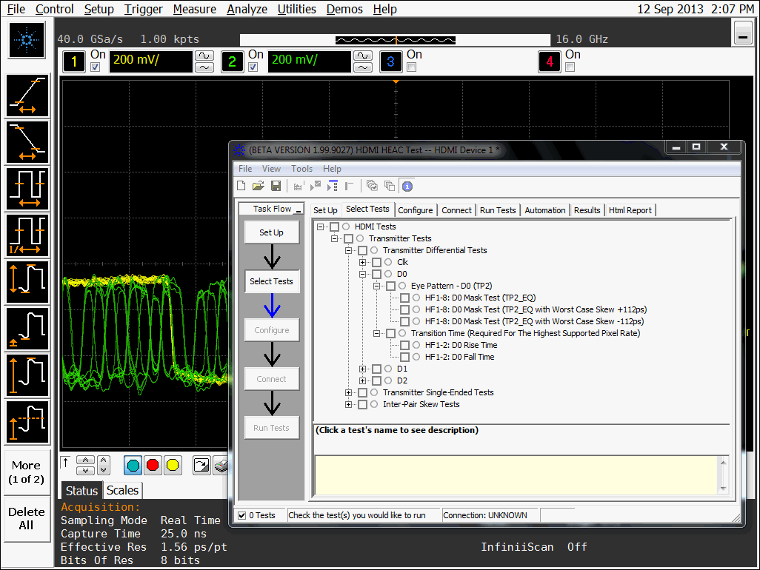Check the HF1-2: D0 Rise Time test
The image size is (760, 570).
click(x=404, y=345)
